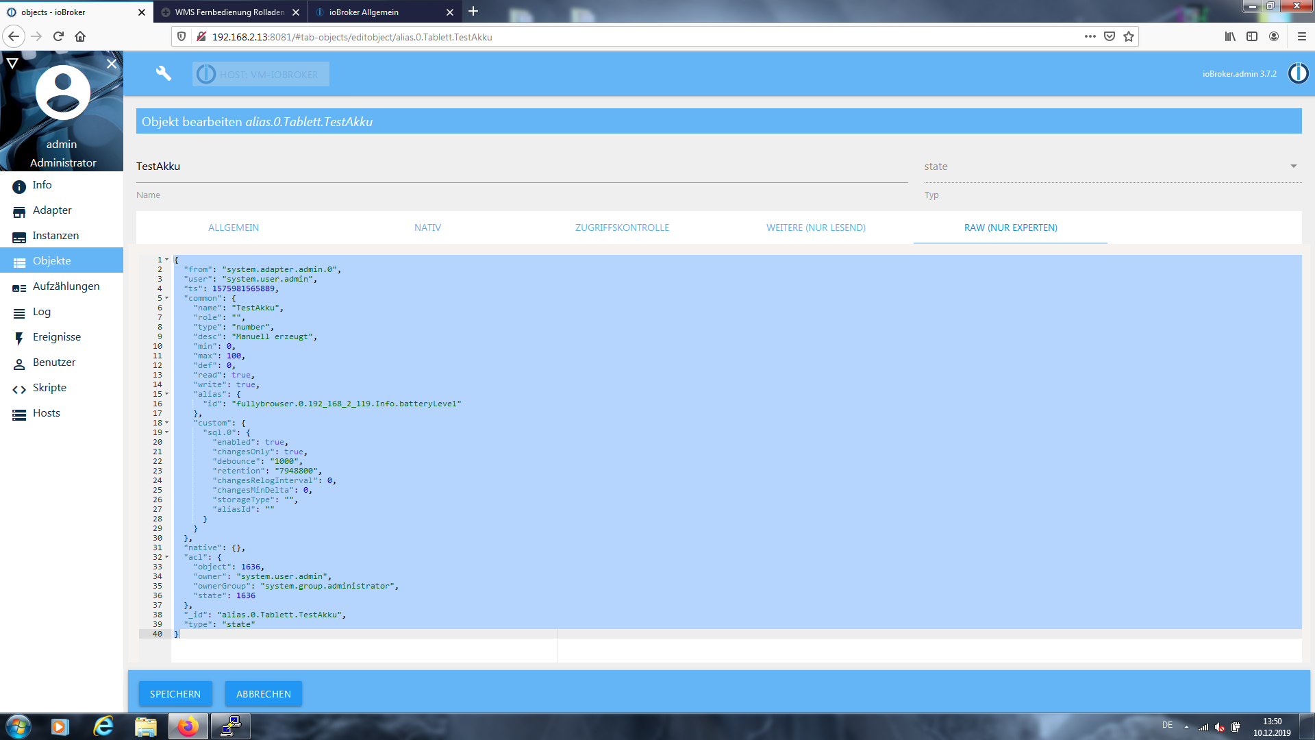This screenshot has width=1315, height=740.
Task: Click the Skripte code icon in sidebar
Action: pos(19,388)
